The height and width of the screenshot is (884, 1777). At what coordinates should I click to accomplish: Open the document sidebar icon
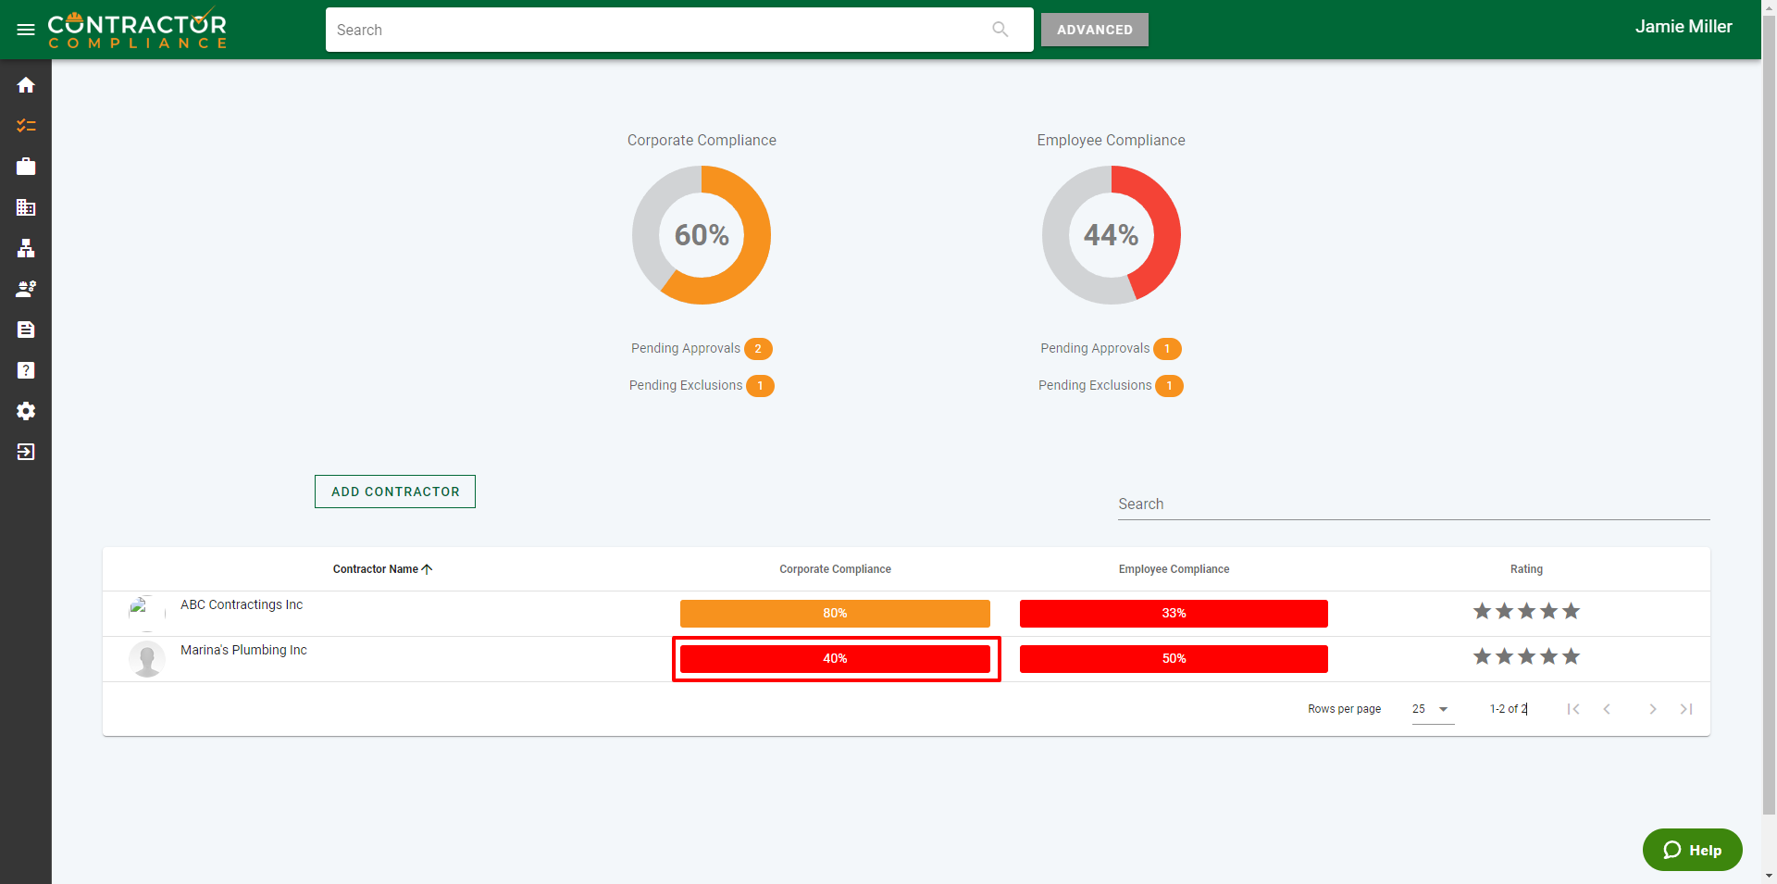pos(26,330)
